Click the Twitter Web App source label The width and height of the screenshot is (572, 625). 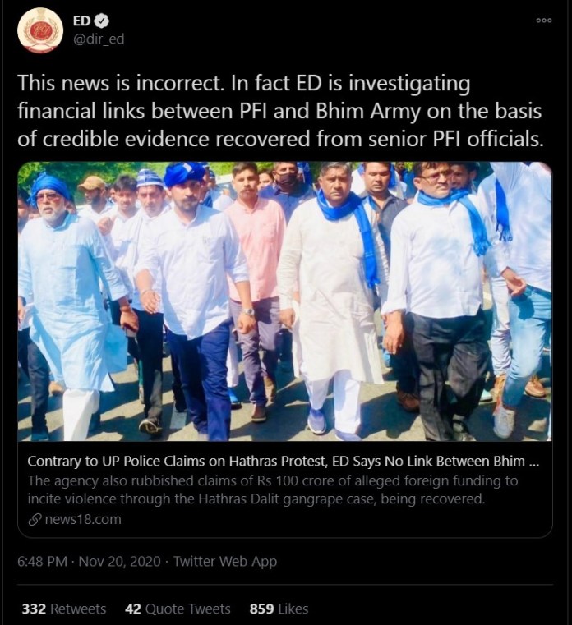[225, 561]
